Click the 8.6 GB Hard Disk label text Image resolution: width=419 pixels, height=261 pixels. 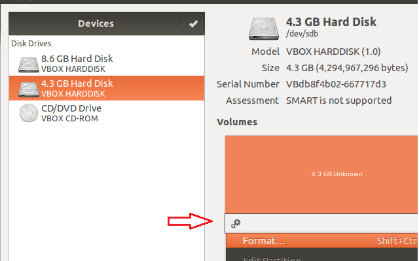(77, 59)
